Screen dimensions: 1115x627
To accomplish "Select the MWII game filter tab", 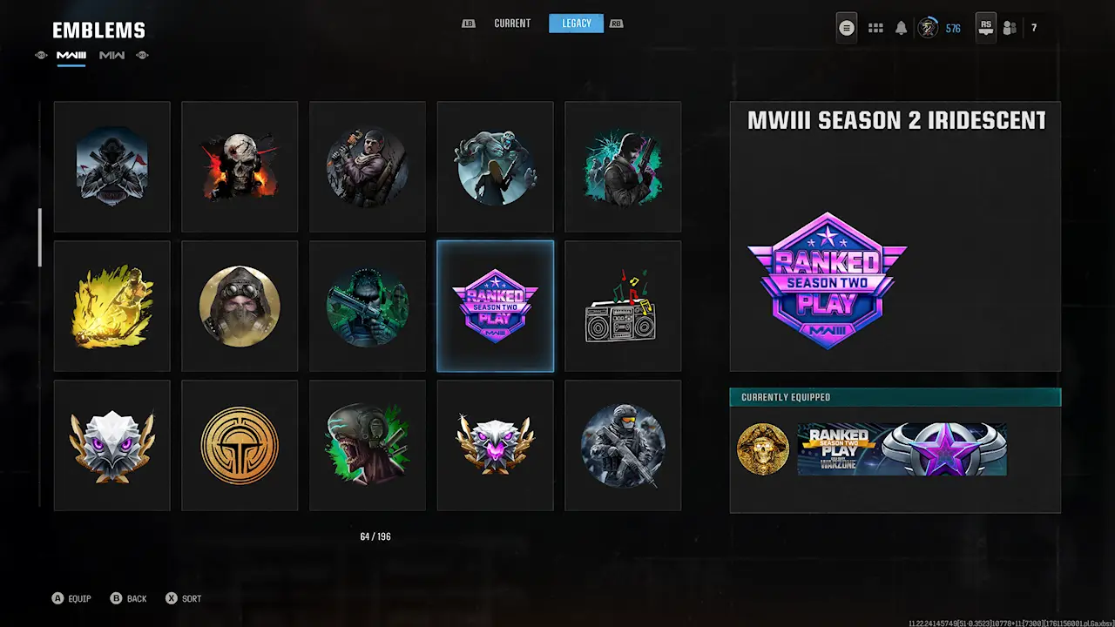I will [x=111, y=56].
